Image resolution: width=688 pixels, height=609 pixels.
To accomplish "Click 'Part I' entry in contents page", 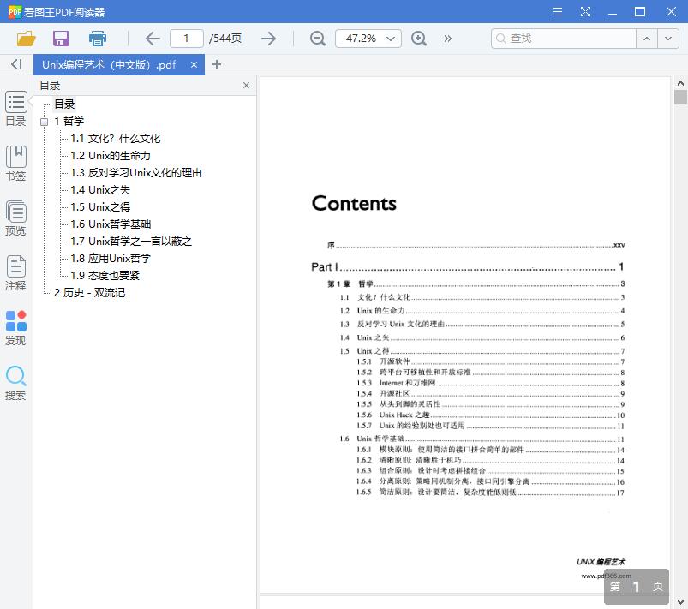I will point(467,266).
